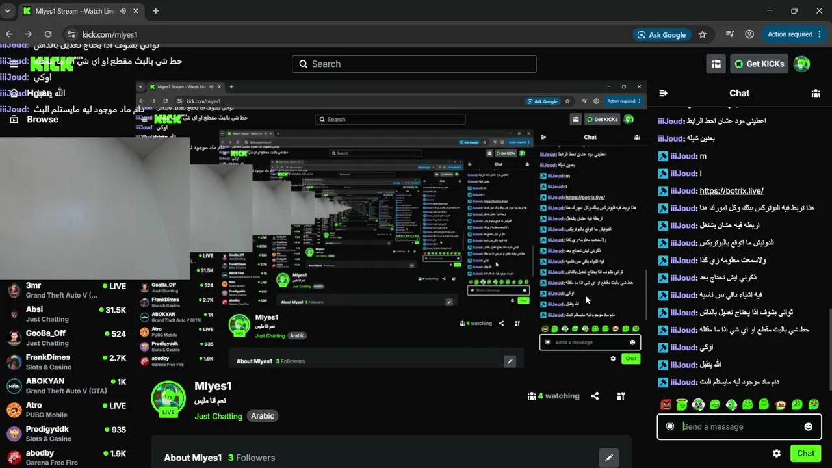Focus the Send a message input
832x468 pixels.
739,427
